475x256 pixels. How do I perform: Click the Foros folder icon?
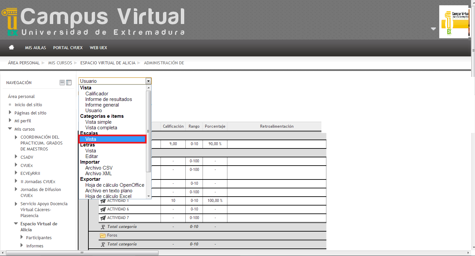coord(103,236)
